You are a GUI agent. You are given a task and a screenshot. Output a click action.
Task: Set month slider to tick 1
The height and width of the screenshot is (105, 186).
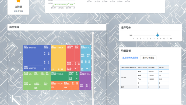pyautogui.click(x=134, y=39)
